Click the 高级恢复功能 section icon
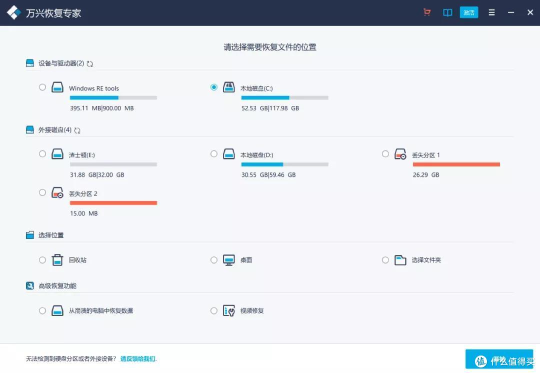Image resolution: width=540 pixels, height=373 pixels. (30, 285)
